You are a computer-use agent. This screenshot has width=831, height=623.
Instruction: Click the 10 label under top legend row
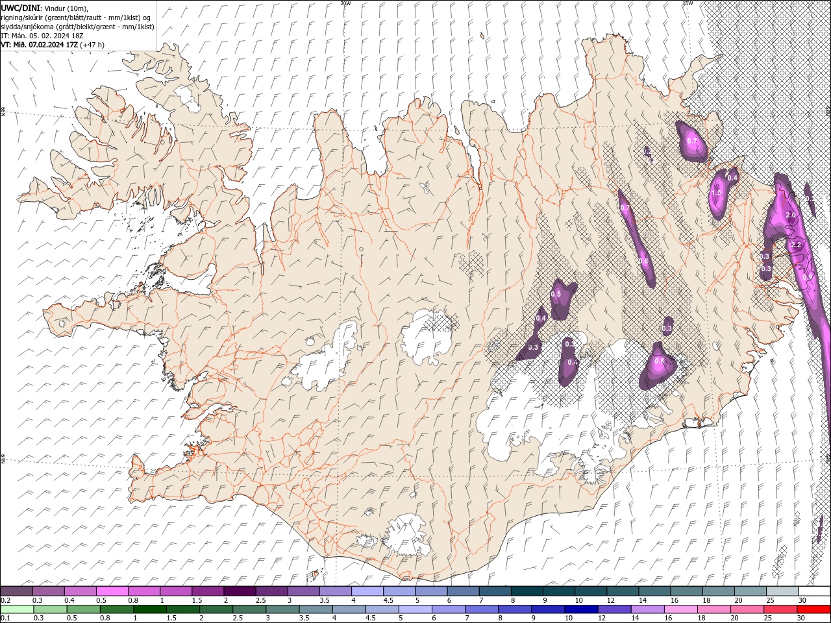(578, 600)
